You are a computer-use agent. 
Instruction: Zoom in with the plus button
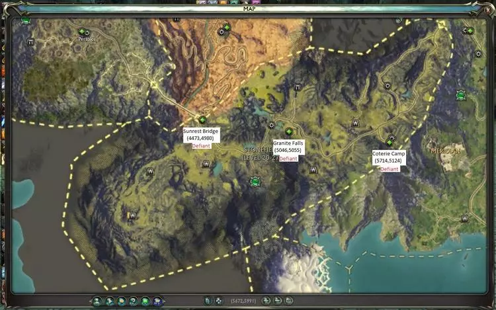[266, 301]
